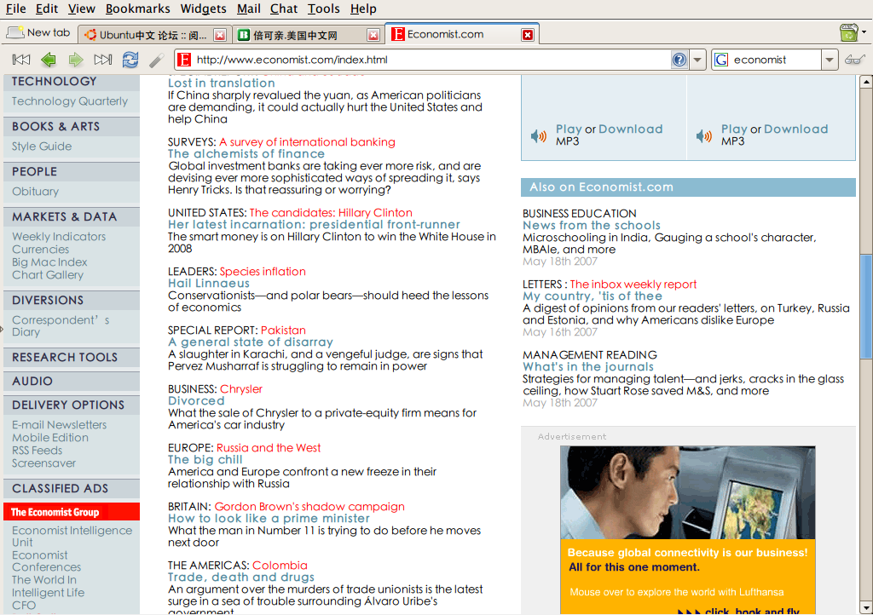Open the closed tabs dropdown arrow
Screen dimensions: 873x615
point(864,32)
